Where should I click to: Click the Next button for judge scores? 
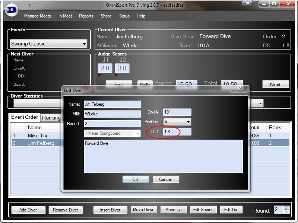pyautogui.click(x=275, y=85)
